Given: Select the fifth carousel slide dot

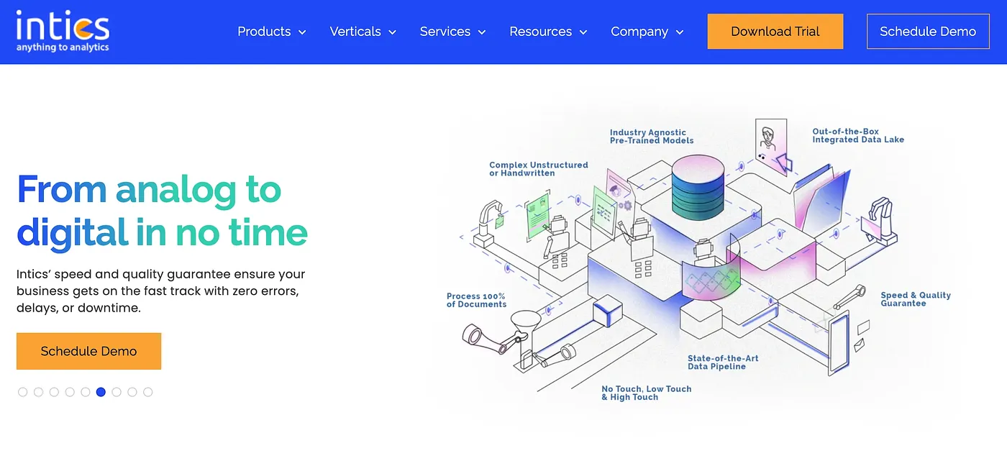Looking at the screenshot, I should click(x=86, y=392).
